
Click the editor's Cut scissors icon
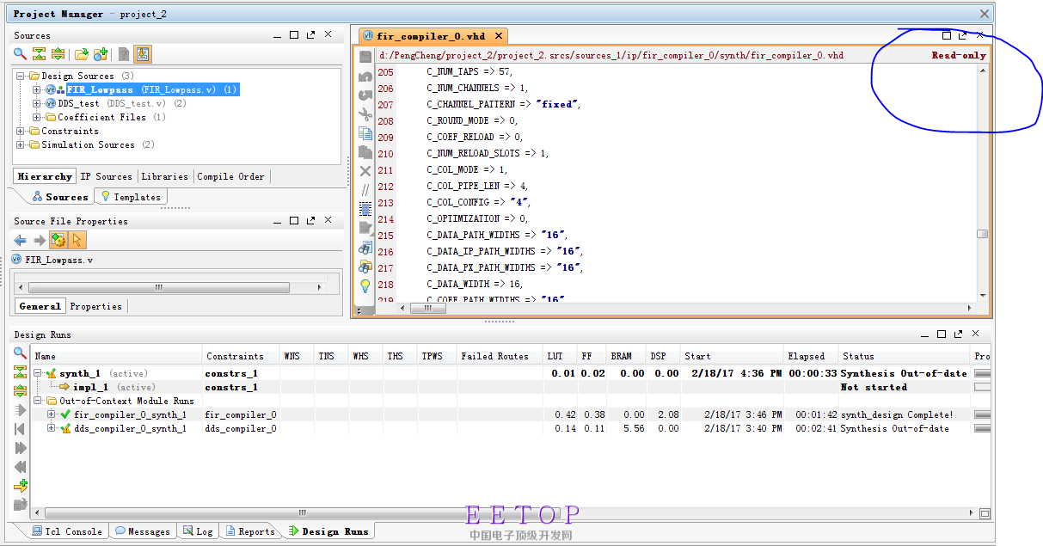pyautogui.click(x=365, y=114)
